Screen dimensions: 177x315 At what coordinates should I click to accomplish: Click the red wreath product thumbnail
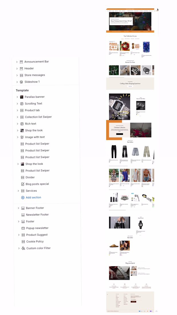click(125, 46)
